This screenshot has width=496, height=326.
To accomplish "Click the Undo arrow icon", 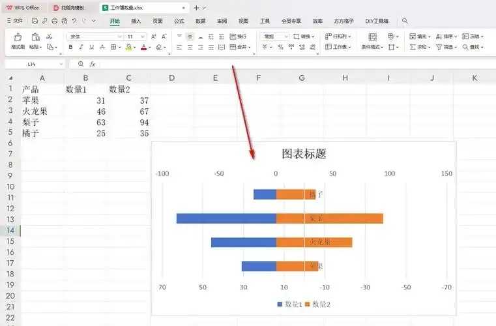I will coord(74,21).
